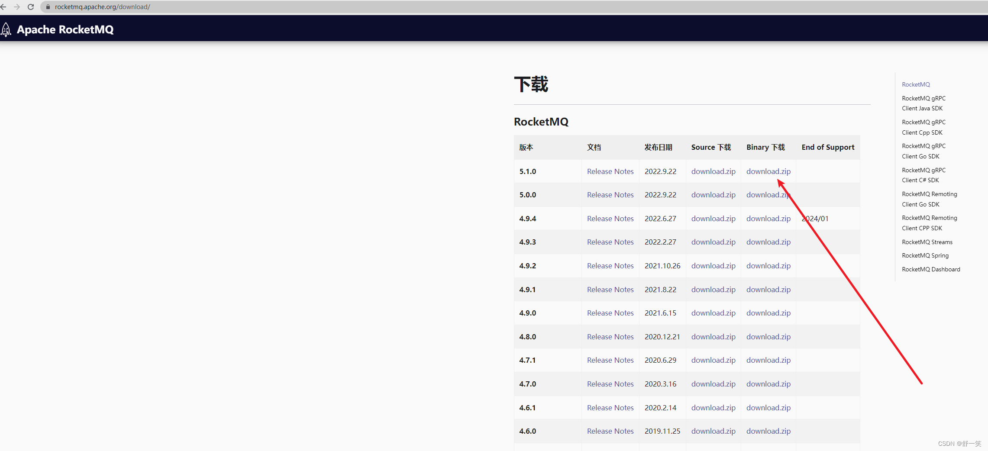Jump to RocketMQ Remoting Client CPP SDK

tap(929, 223)
